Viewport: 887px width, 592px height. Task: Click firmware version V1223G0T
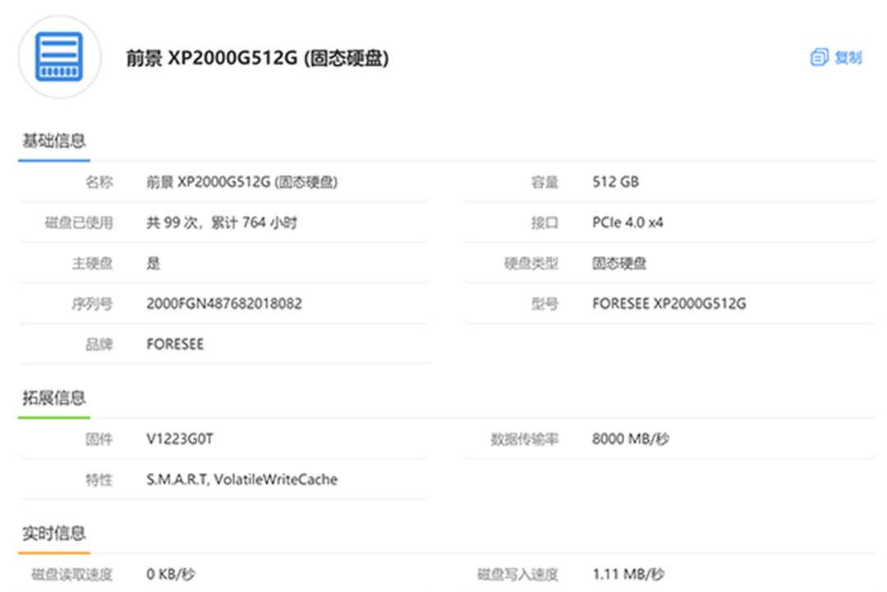coord(180,439)
